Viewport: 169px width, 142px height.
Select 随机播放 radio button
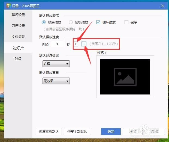pyautogui.click(x=71, y=22)
